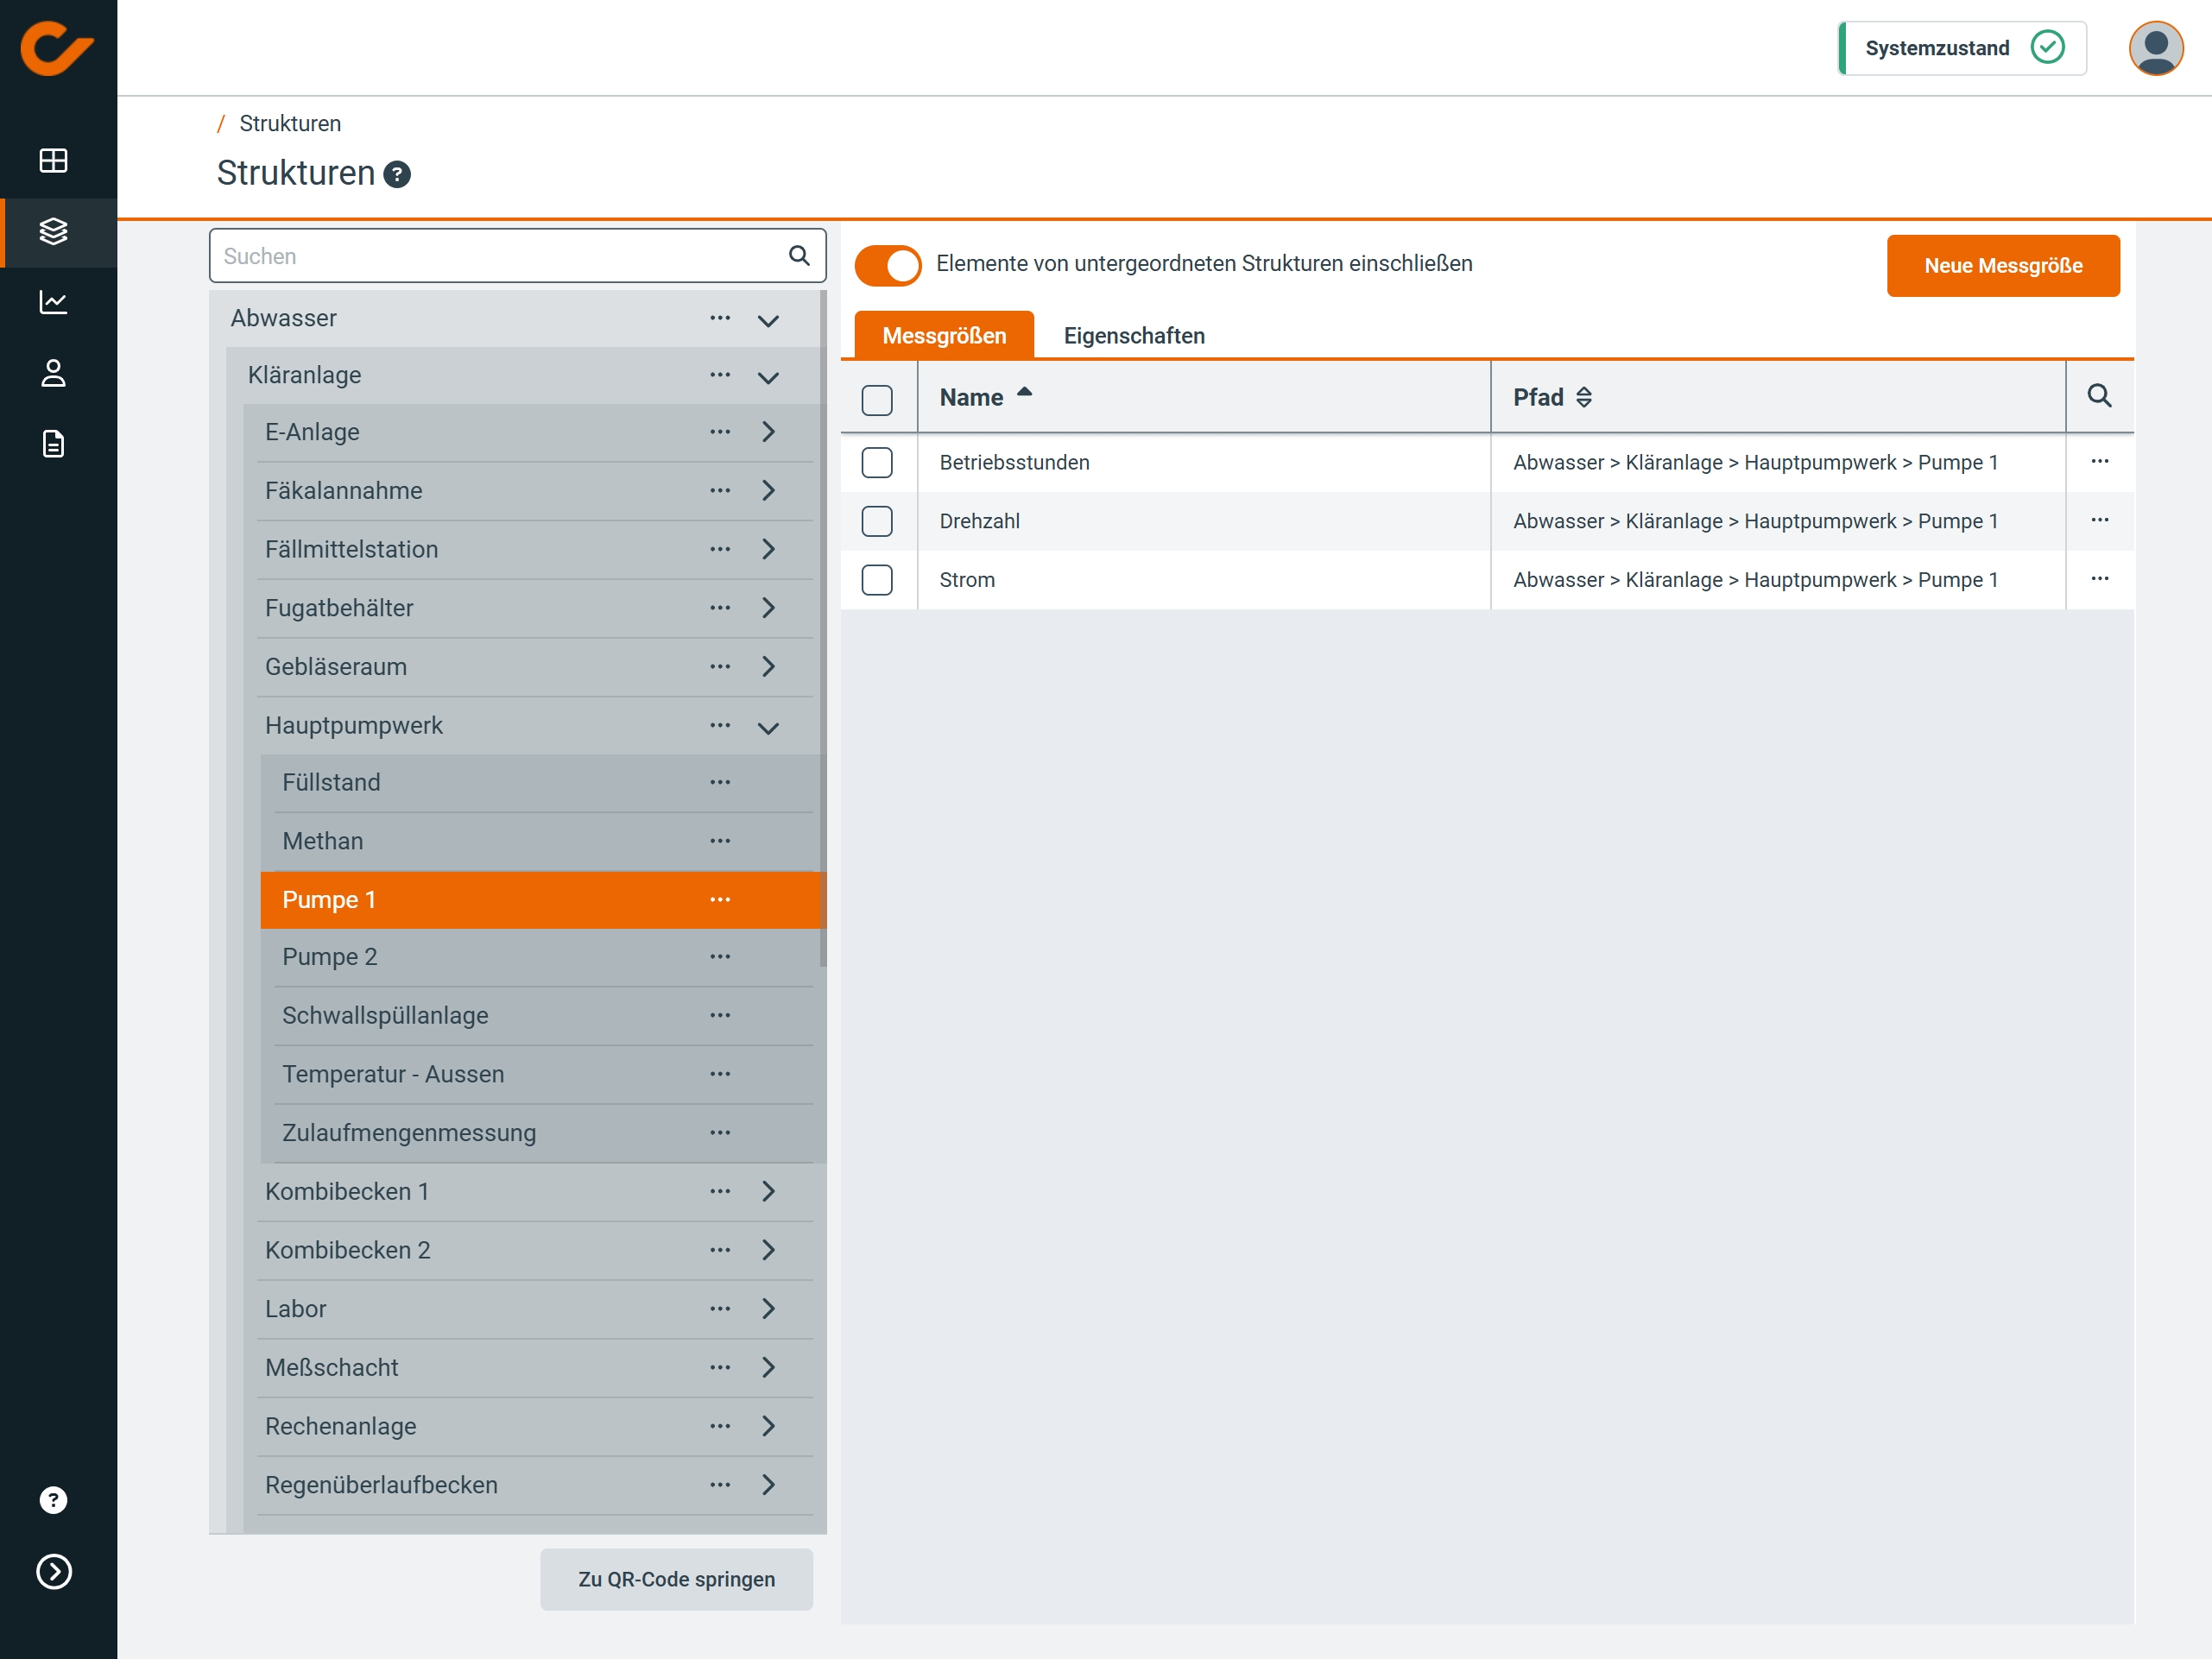Switch to the Eigenschaften tab

point(1133,336)
